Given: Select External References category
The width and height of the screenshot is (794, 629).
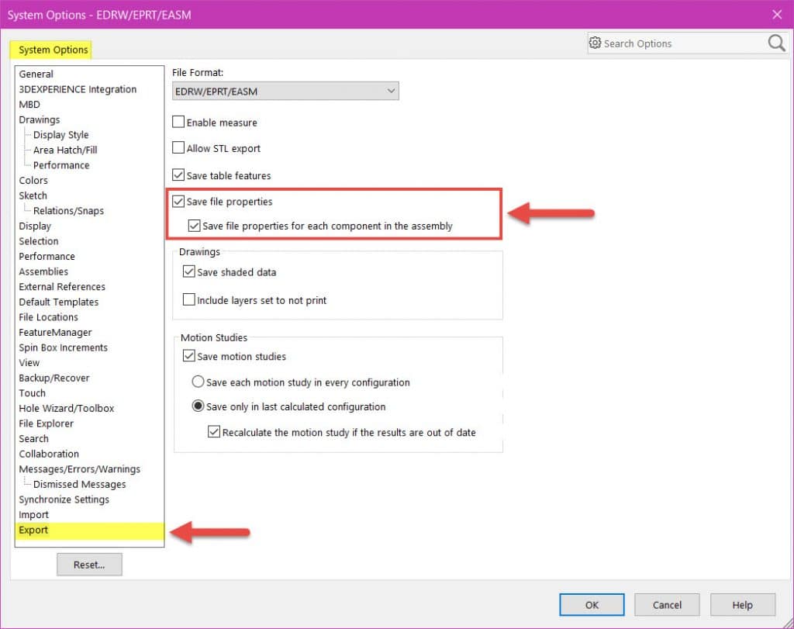Looking at the screenshot, I should pyautogui.click(x=62, y=287).
